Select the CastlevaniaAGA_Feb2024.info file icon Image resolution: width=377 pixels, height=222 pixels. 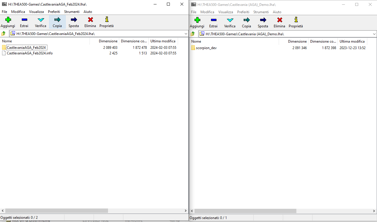tap(4, 53)
